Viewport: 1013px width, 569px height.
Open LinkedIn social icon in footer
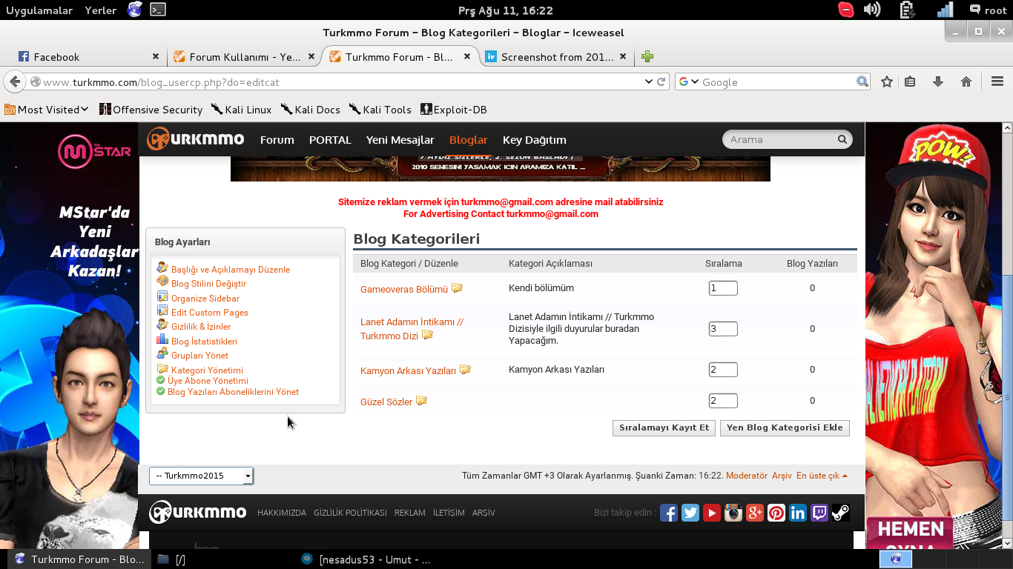click(x=798, y=513)
